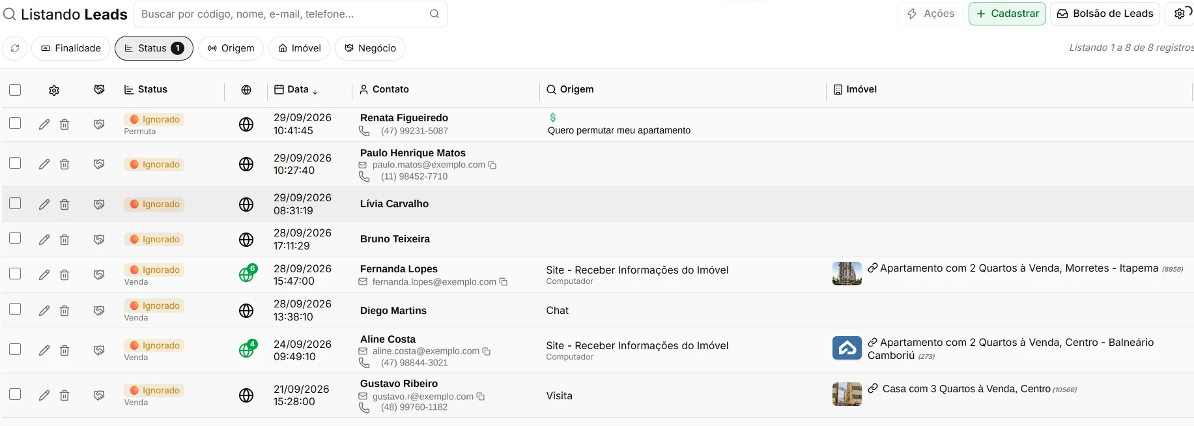The width and height of the screenshot is (1194, 426).
Task: Check the Renata Figueiredo row checkbox
Action: [x=15, y=123]
